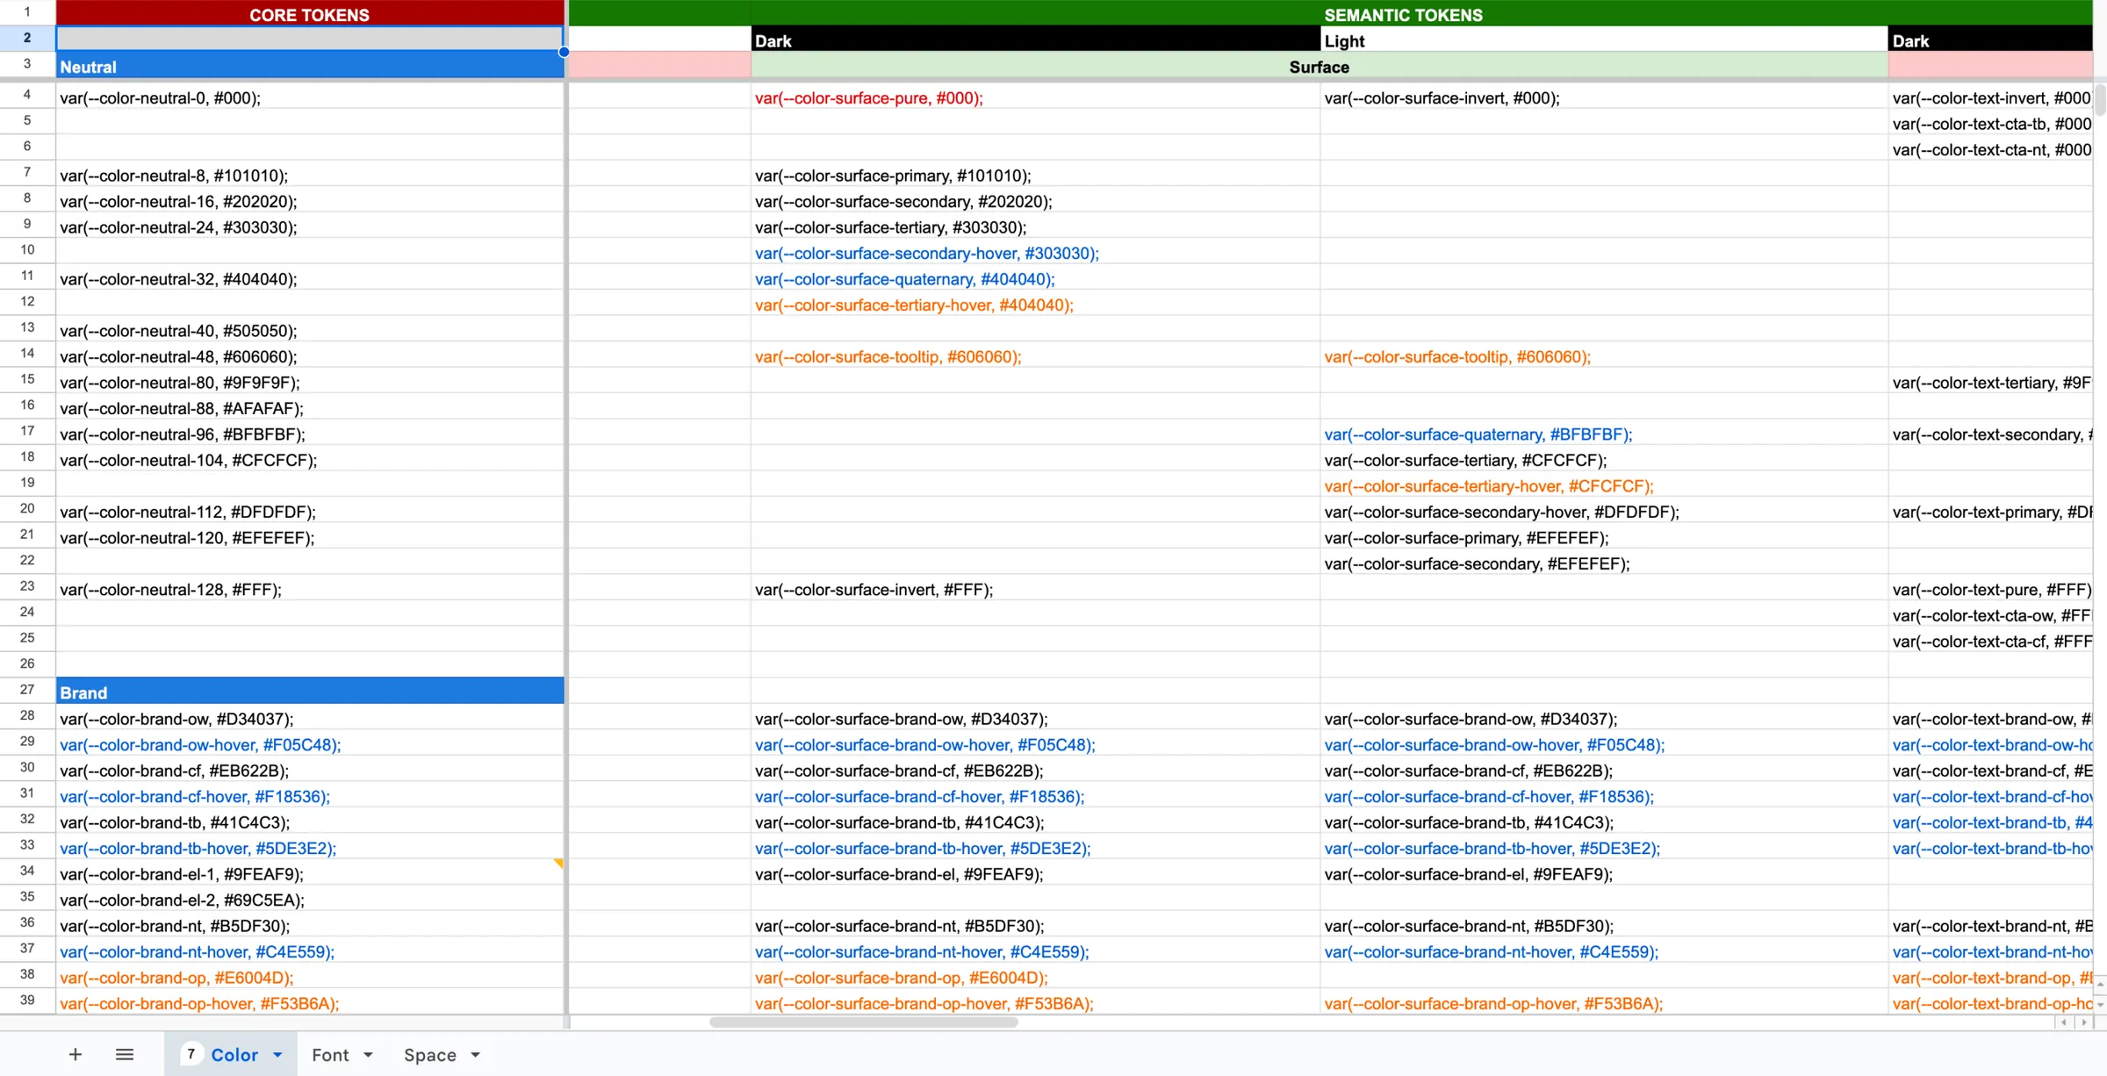The width and height of the screenshot is (2107, 1076).
Task: Click the scroll right arrow button
Action: [2084, 1022]
